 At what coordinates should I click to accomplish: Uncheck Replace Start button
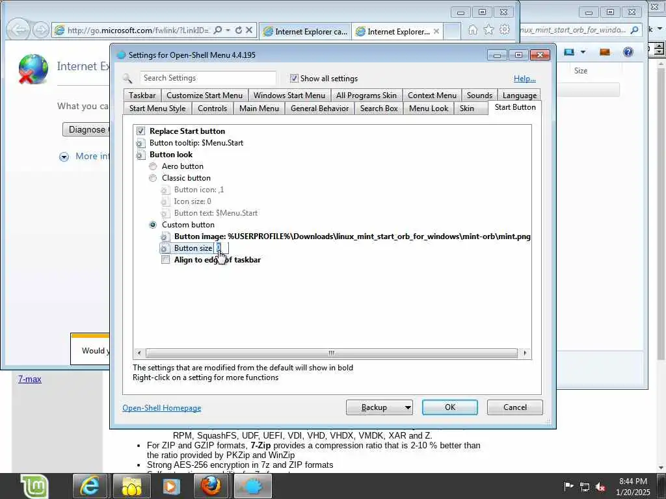coord(140,131)
